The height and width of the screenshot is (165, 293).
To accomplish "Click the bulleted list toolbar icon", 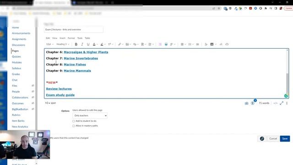I will point(190,44).
